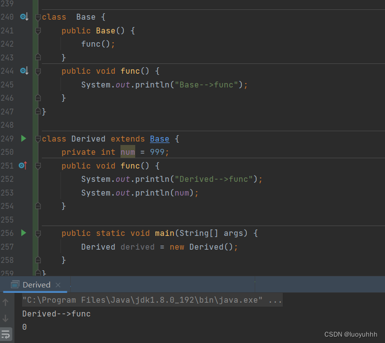Collapse the Base class fold at line 240
This screenshot has width=385, height=343.
click(x=38, y=17)
